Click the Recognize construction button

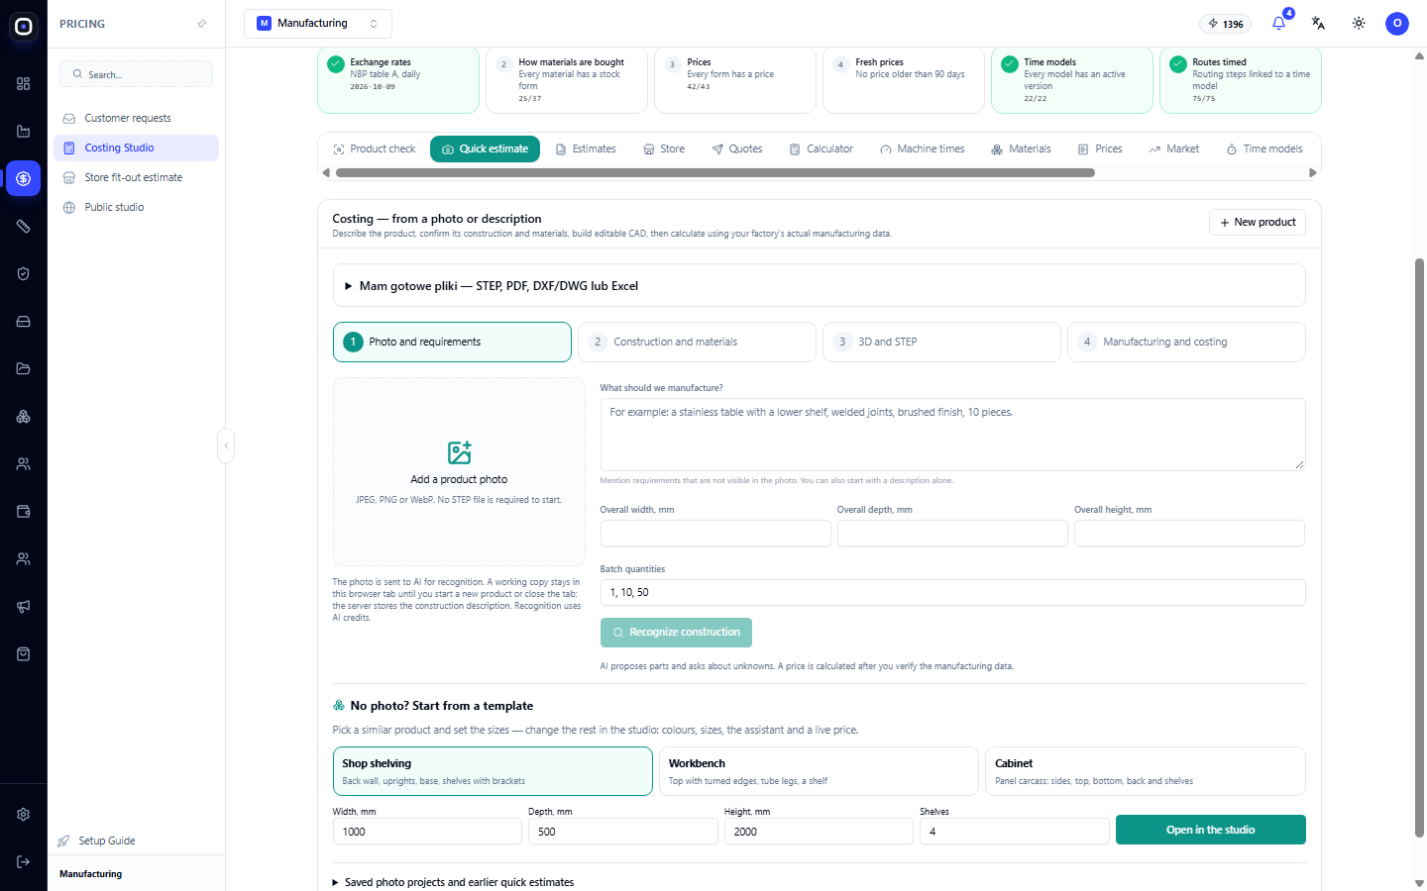676,633
